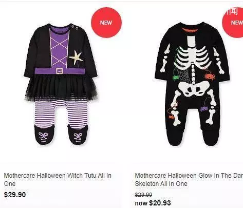
Task: Click the red NEW badge on the skeleton outfit
Action: (233, 23)
